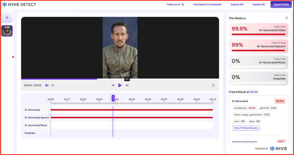Click the 00:04 / 00:10 time display

point(33,86)
